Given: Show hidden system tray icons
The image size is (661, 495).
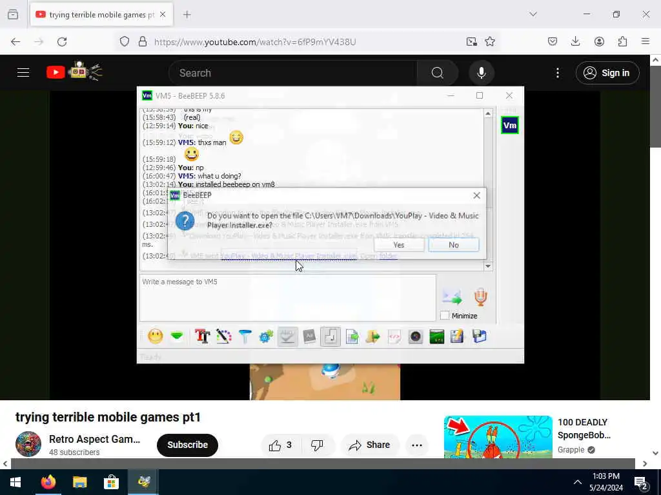Looking at the screenshot, I should coord(578,482).
